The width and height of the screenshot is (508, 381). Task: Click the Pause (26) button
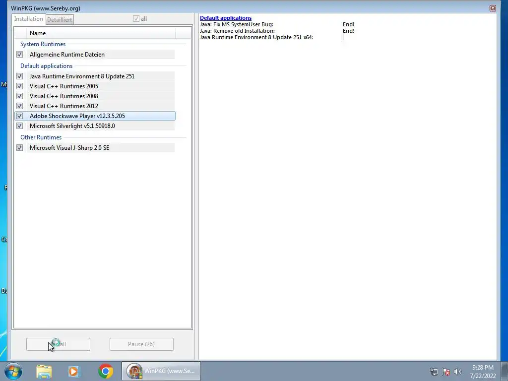pyautogui.click(x=141, y=344)
